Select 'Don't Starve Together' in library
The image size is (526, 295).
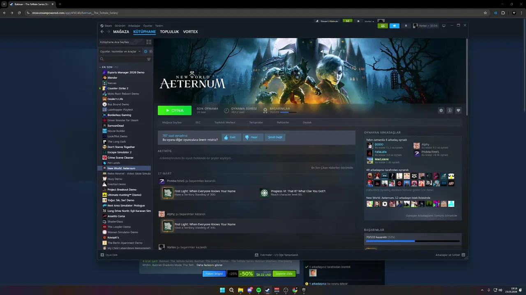click(121, 147)
